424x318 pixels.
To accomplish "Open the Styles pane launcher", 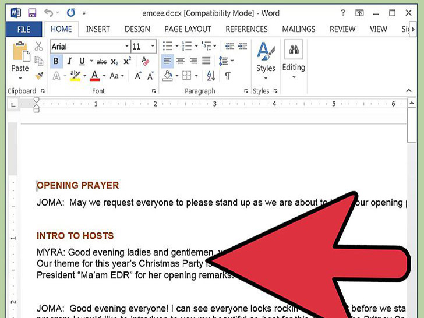I will 275,91.
